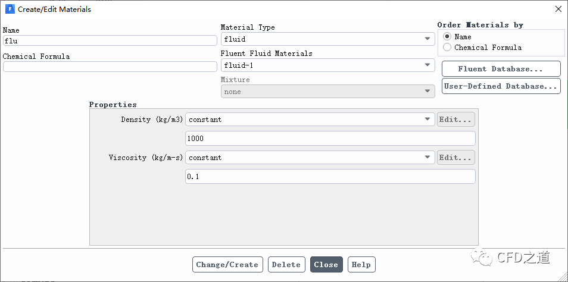Click the Edit button beside Density
Screen dimensions: 568x282
click(456, 120)
